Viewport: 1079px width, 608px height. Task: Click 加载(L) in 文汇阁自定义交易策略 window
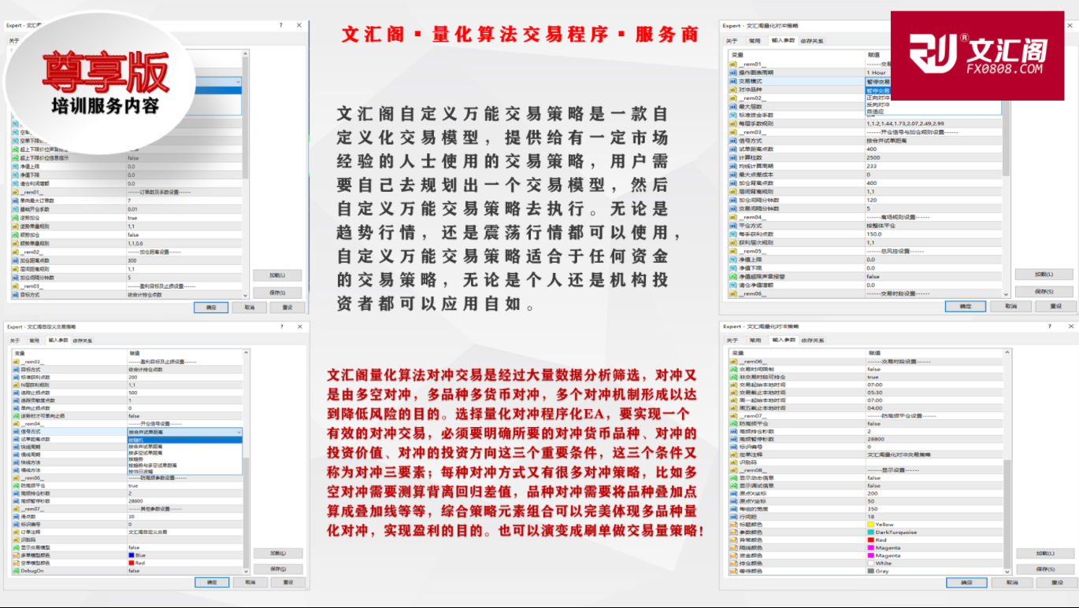pyautogui.click(x=276, y=553)
